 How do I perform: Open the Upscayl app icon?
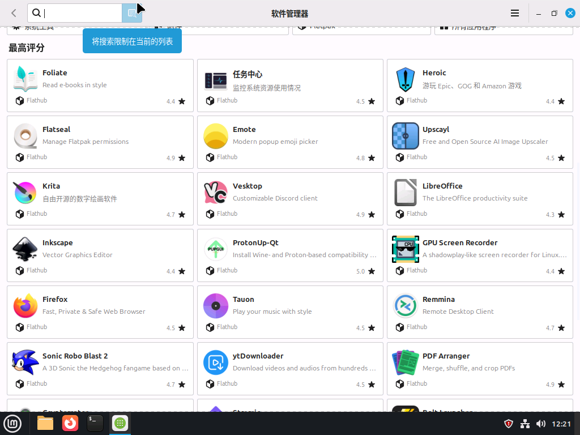coord(406,136)
